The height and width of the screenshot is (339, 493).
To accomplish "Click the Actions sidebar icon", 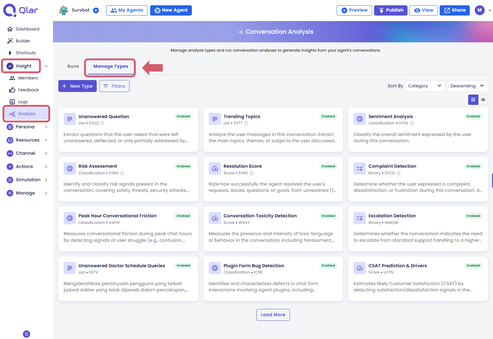I will (10, 167).
